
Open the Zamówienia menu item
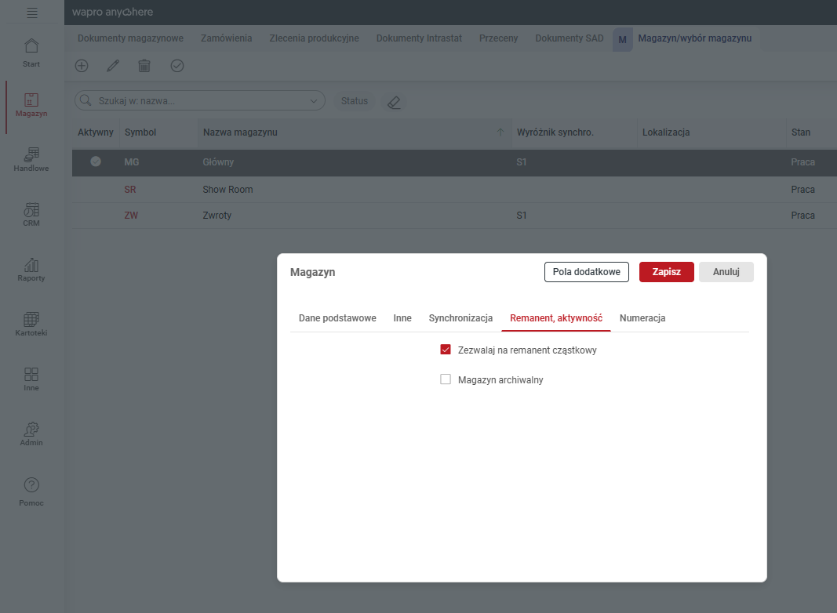tap(226, 37)
